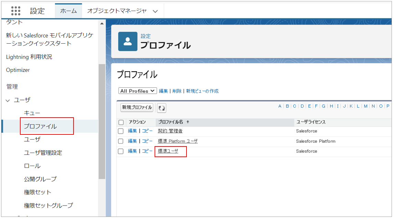Click the sort arrow on プロファイル名

tap(188, 122)
